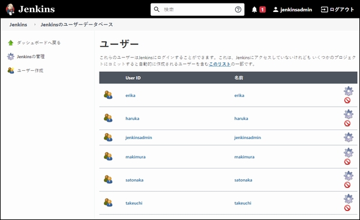Viewport: 360px width, 220px height.
Task: Open the satonaka User ID link
Action: coord(134,180)
